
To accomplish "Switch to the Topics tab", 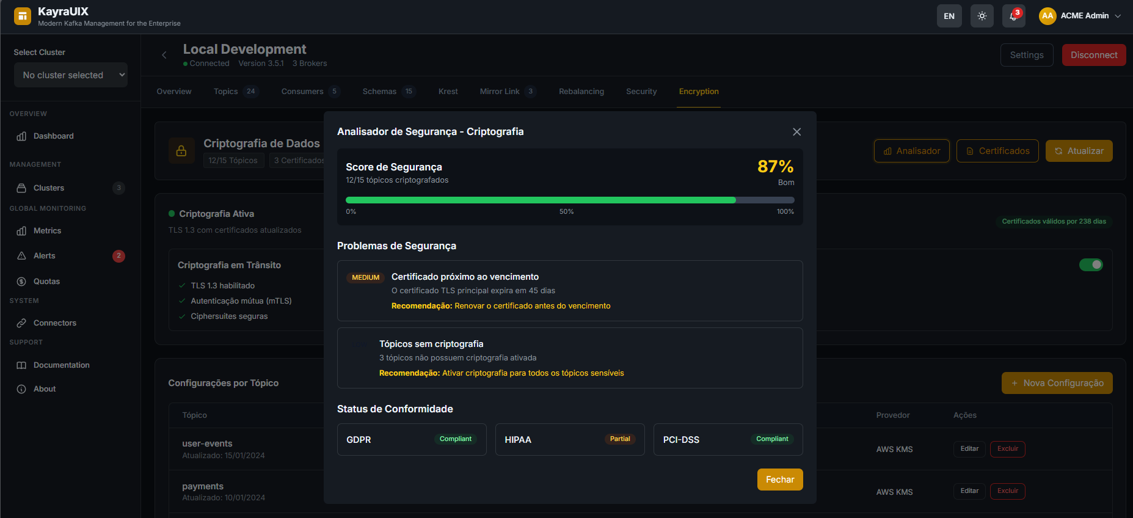I will [236, 92].
